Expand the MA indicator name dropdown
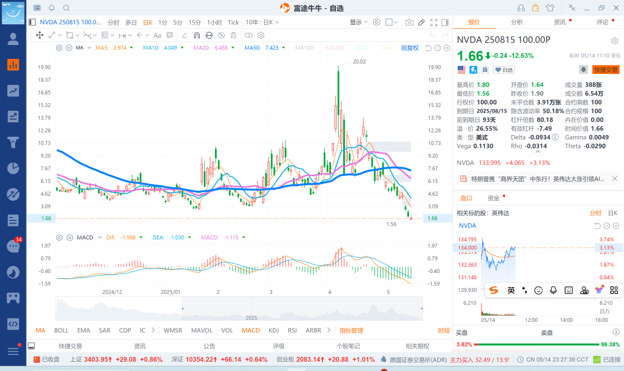This screenshot has width=624, height=371. pos(90,48)
